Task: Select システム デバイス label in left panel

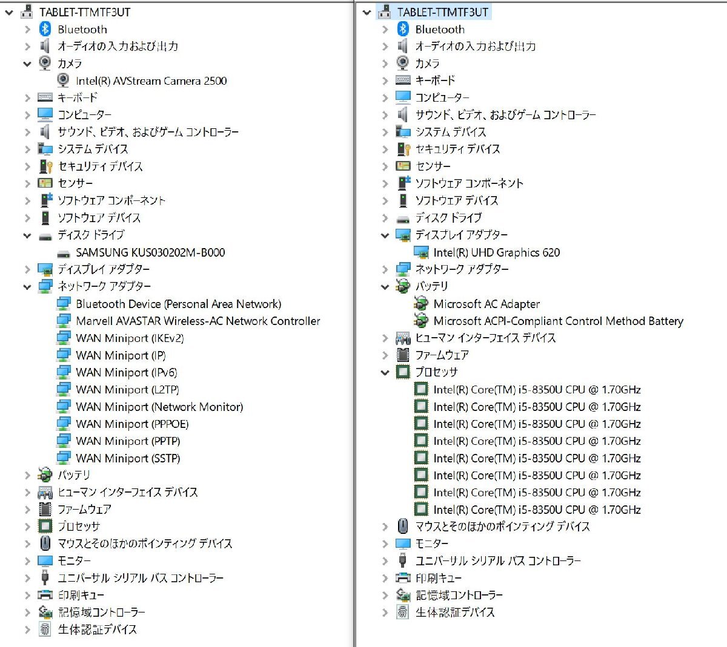Action: click(93, 149)
